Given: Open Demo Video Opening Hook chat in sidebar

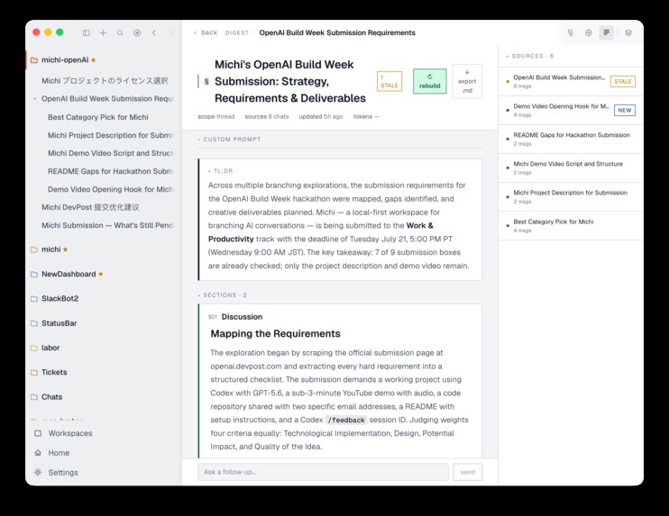Looking at the screenshot, I should [x=111, y=189].
